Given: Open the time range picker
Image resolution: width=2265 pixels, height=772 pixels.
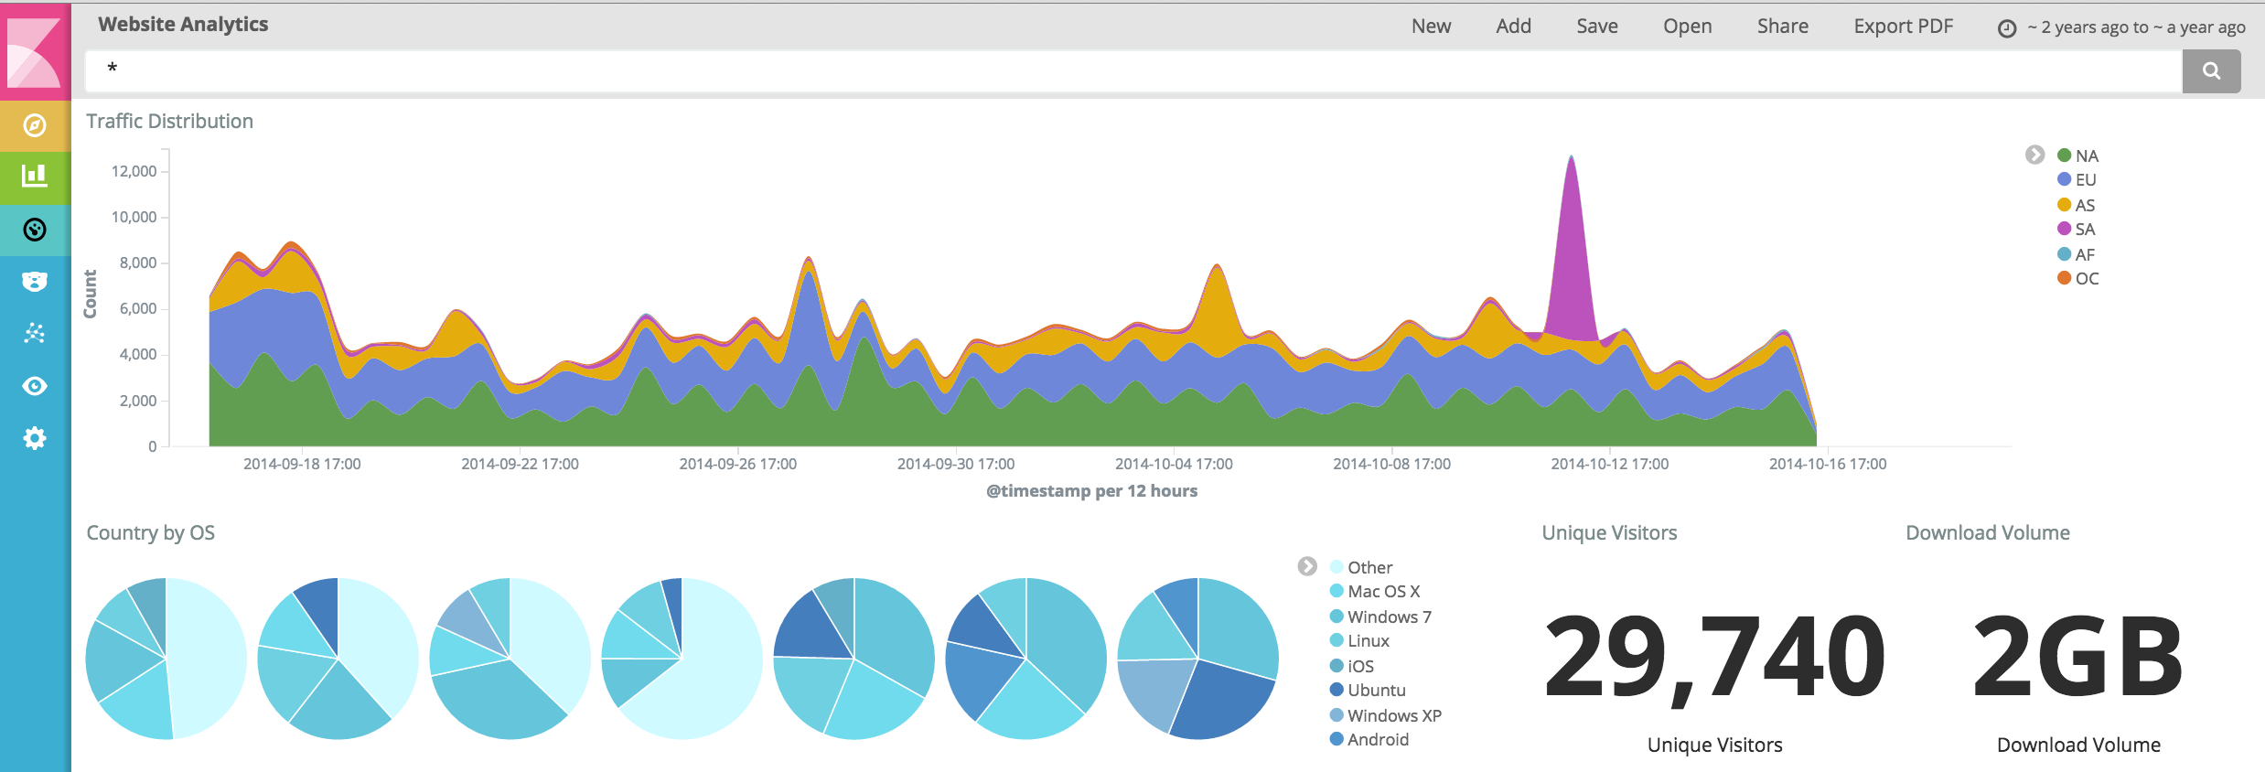Looking at the screenshot, I should [2124, 27].
